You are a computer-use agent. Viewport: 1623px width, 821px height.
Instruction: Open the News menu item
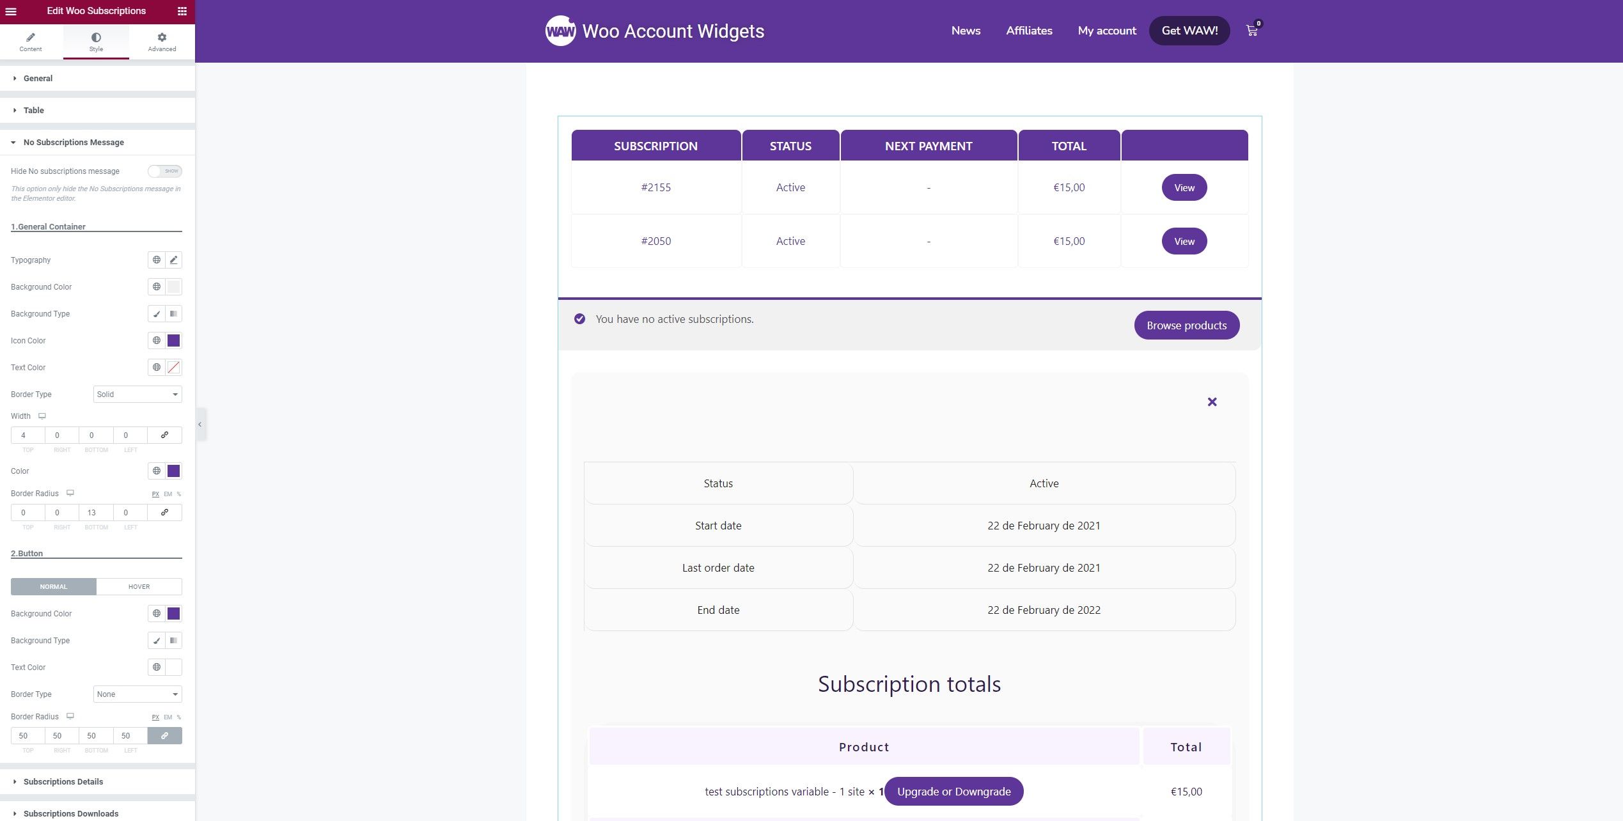[966, 31]
